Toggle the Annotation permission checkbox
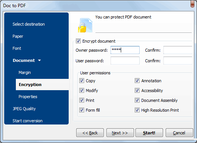197x143 pixels. pos(137,81)
